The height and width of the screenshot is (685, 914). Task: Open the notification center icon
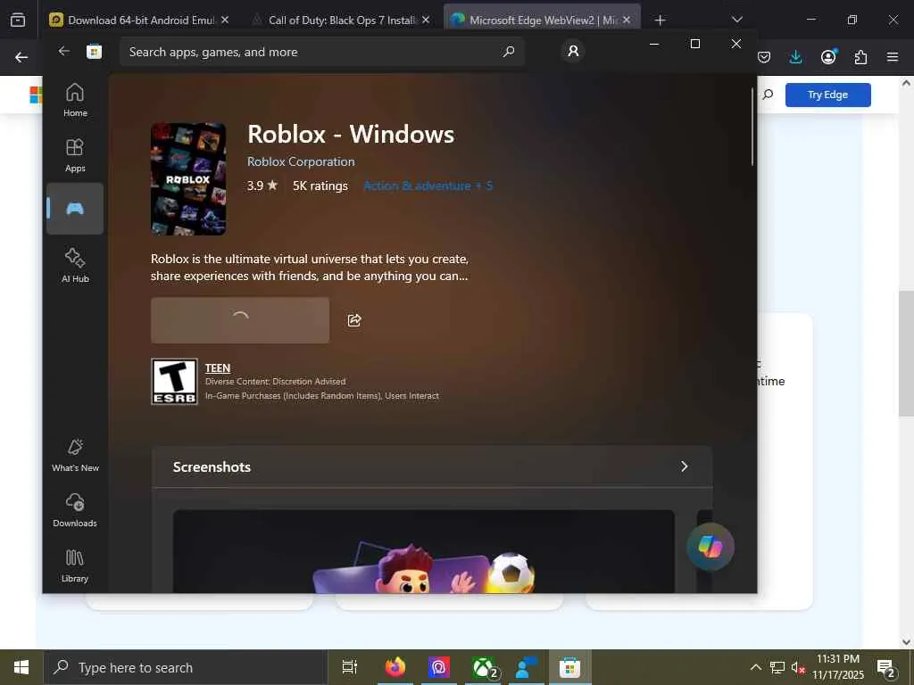point(886,668)
